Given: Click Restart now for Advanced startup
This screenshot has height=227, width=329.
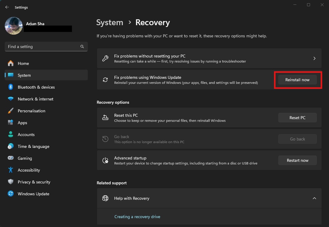Looking at the screenshot, I should click(x=297, y=160).
